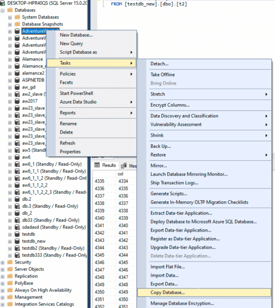Choose Generate Scripts menu entry
Image resolution: width=275 pixels, height=308 pixels.
point(169,194)
